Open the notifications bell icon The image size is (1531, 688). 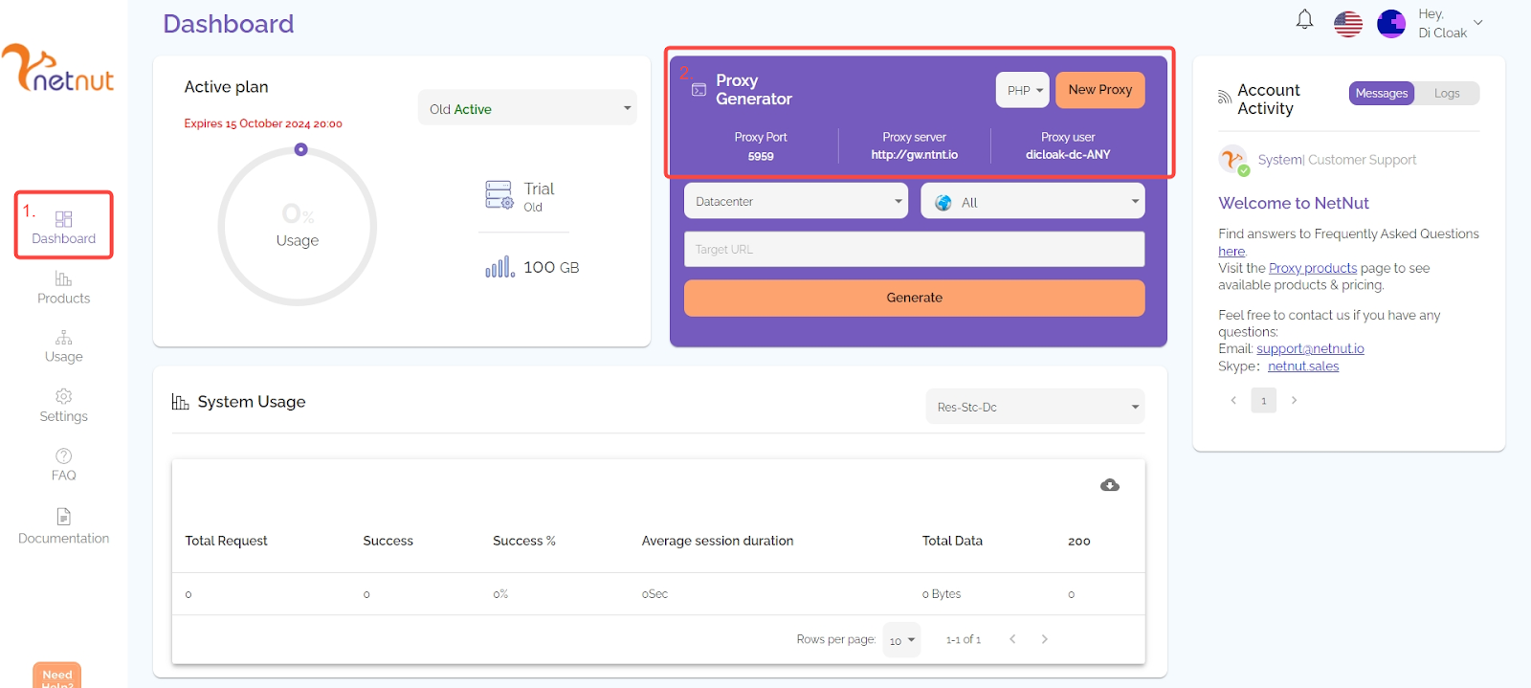coord(1304,20)
